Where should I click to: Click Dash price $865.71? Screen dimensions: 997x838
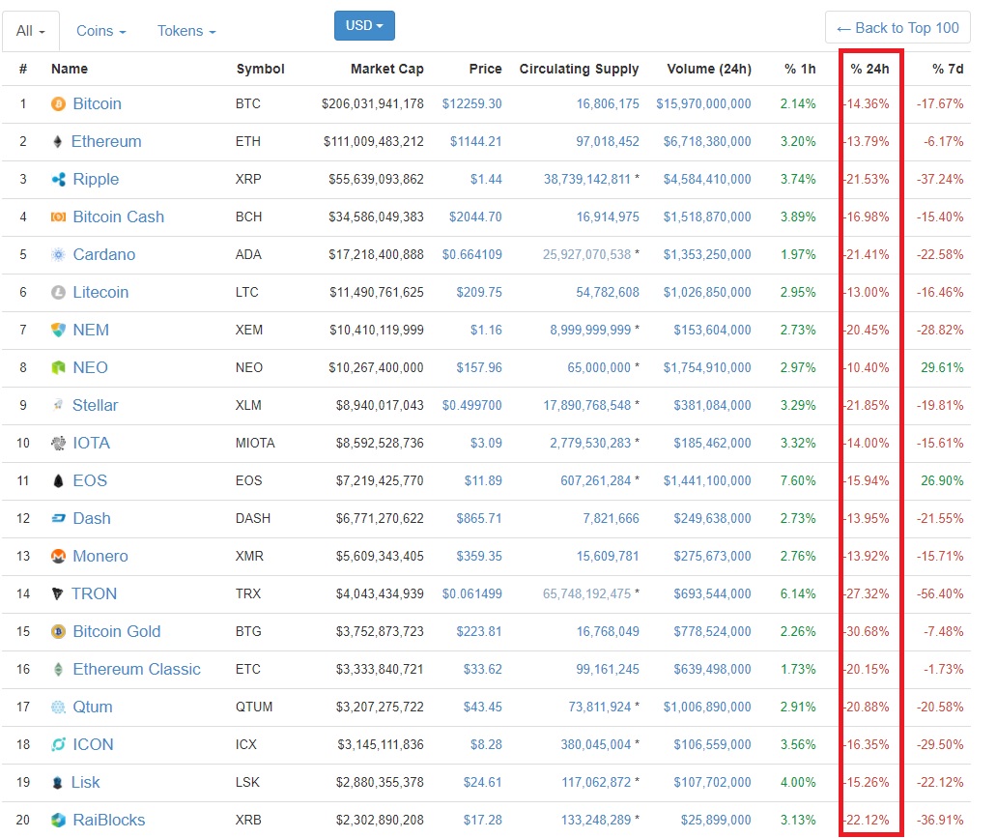(479, 518)
